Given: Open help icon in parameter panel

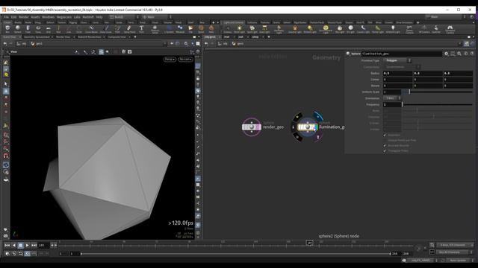Looking at the screenshot, I should [x=472, y=54].
